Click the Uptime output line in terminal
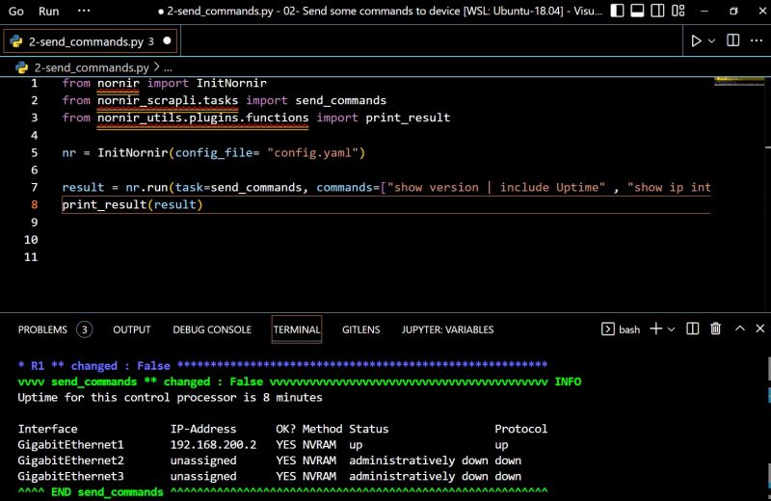771x501 pixels. coord(171,397)
